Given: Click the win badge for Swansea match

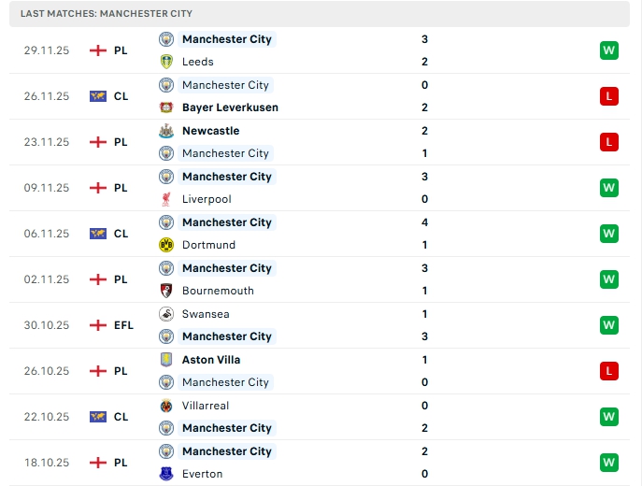Looking at the screenshot, I should tap(609, 325).
